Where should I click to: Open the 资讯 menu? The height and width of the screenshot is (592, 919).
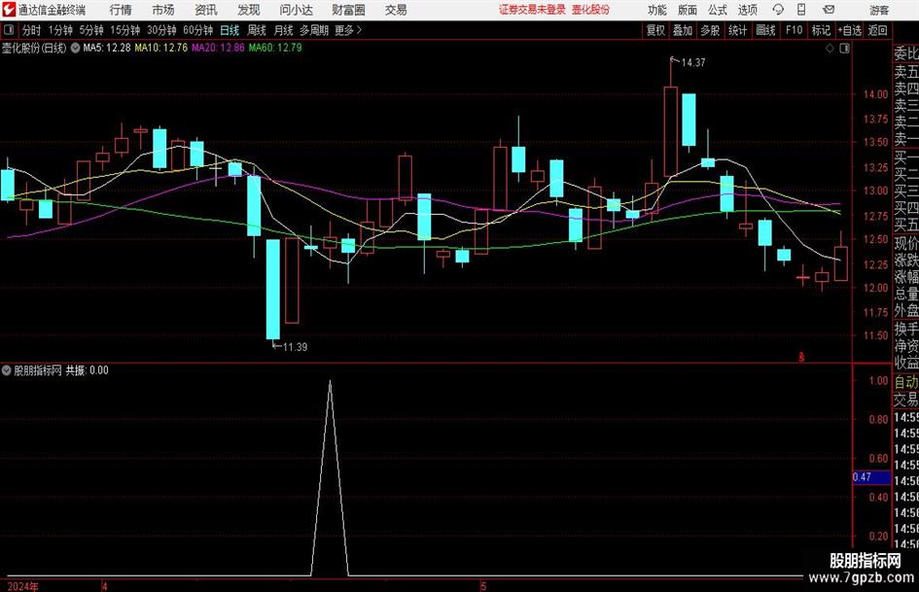point(206,10)
